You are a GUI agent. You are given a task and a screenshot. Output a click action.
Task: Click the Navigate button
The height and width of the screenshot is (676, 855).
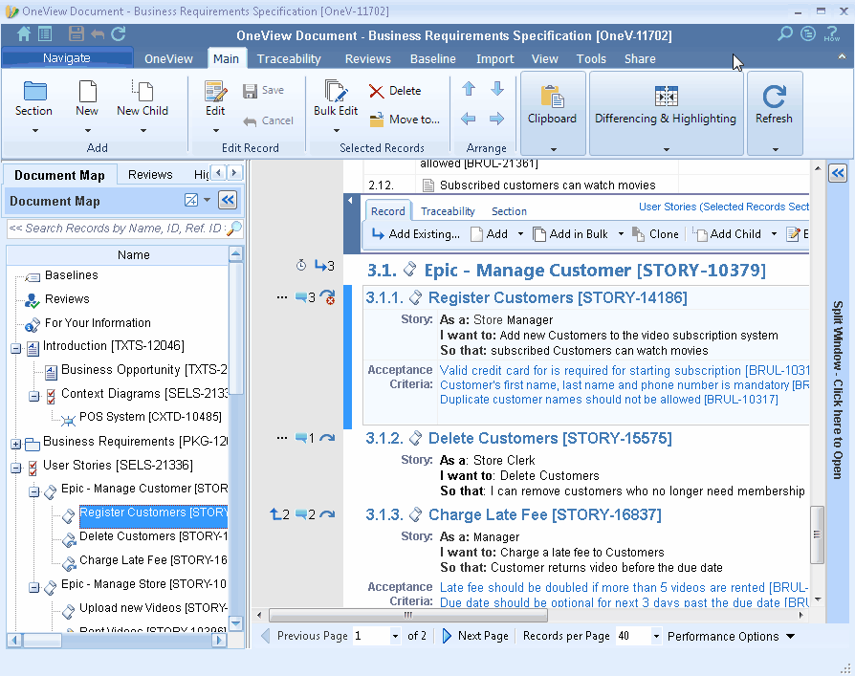click(67, 57)
